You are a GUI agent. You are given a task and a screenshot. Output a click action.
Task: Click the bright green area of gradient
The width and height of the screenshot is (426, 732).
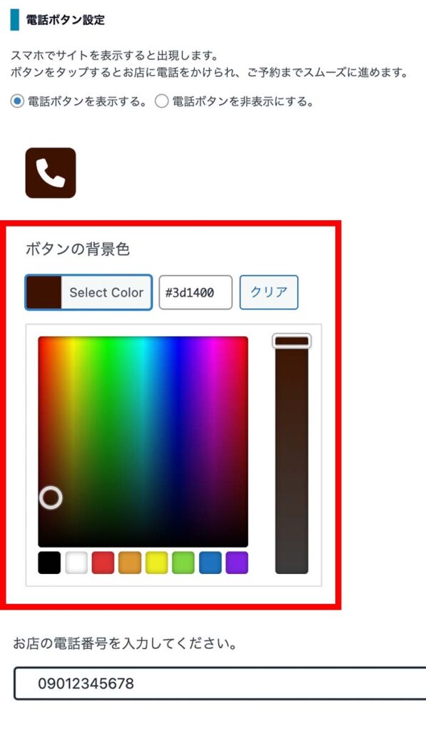[x=108, y=355]
